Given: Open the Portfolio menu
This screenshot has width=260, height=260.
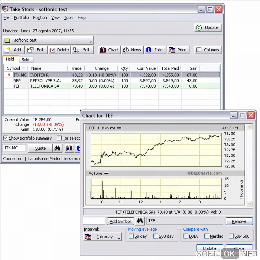Looking at the screenshot, I should point(21,18).
